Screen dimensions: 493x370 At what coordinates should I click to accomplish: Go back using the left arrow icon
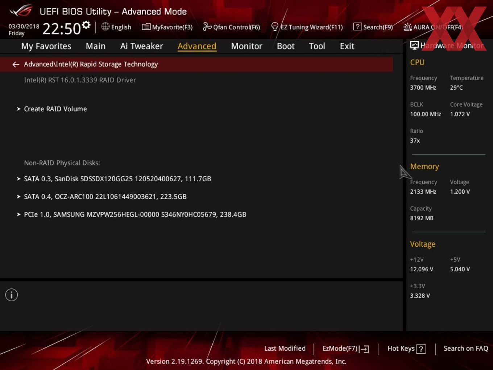16,64
